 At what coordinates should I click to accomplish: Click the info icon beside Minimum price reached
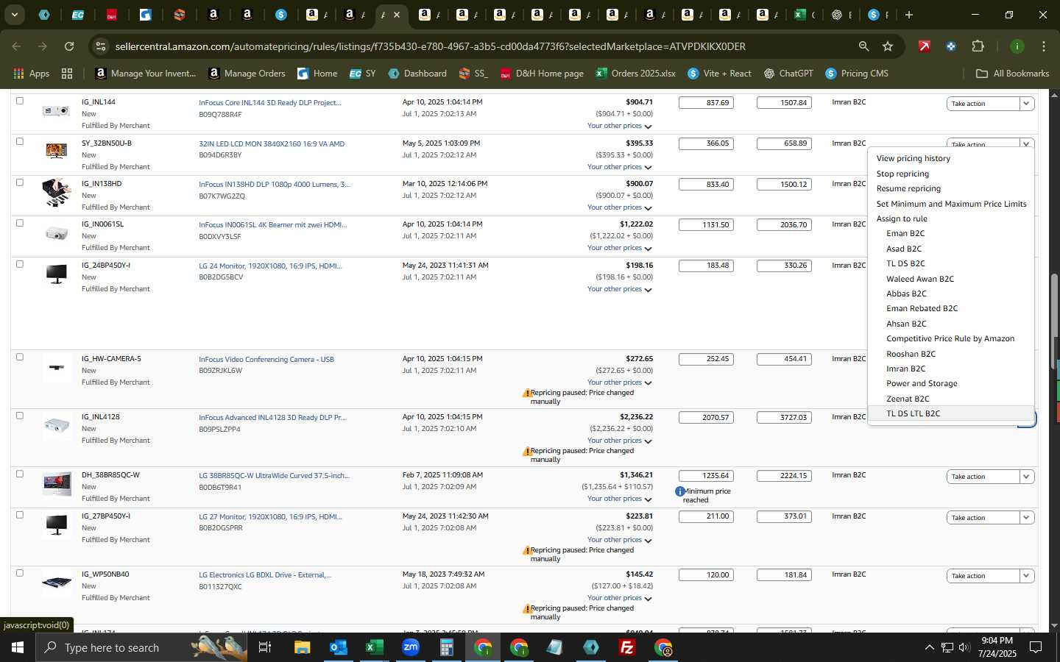pyautogui.click(x=680, y=491)
